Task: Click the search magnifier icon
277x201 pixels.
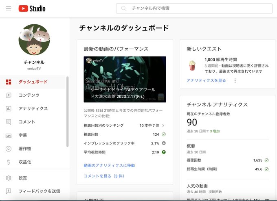Action: [124, 8]
